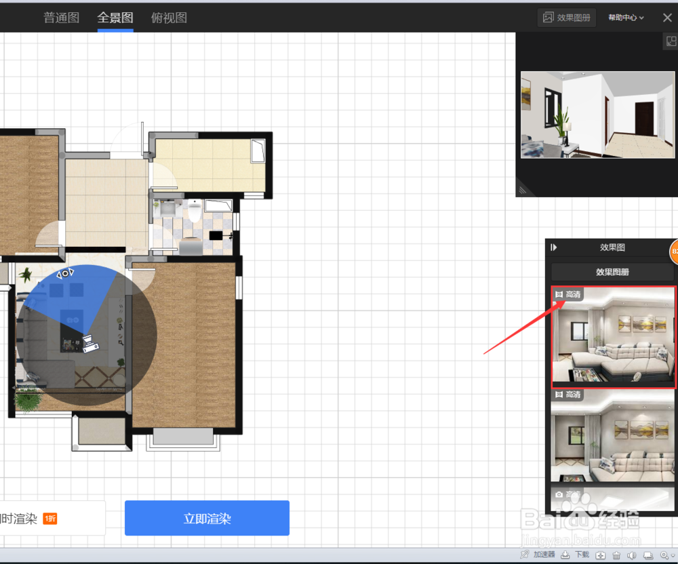Open the zoom magnifier in the status bar

pyautogui.click(x=664, y=555)
